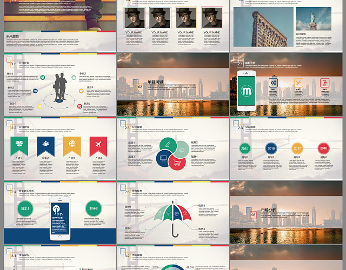
Task: Open the Flatiron building photo
Action: click(x=263, y=27)
